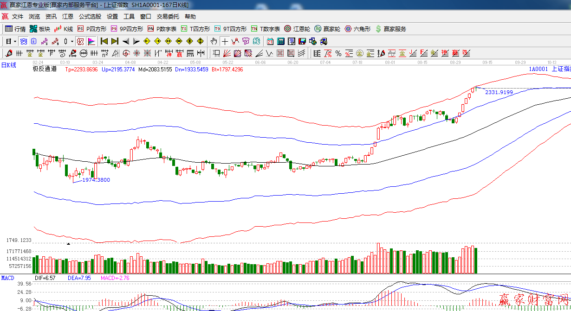Open the 江恩轮 Gann wheel tool
This screenshot has height=311, width=571.
point(297,29)
